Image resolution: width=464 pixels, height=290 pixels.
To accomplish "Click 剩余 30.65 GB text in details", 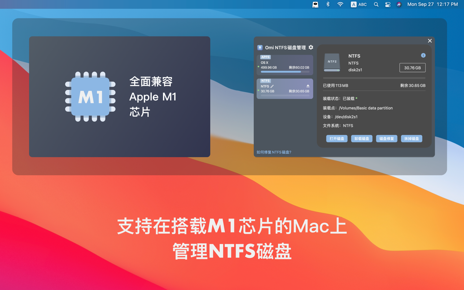I will (x=413, y=85).
